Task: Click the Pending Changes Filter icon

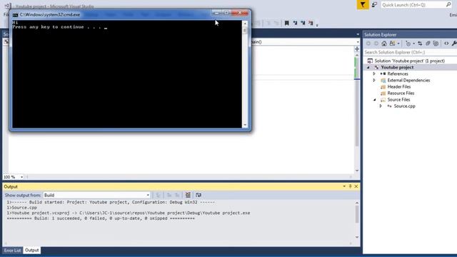Action: click(408, 44)
